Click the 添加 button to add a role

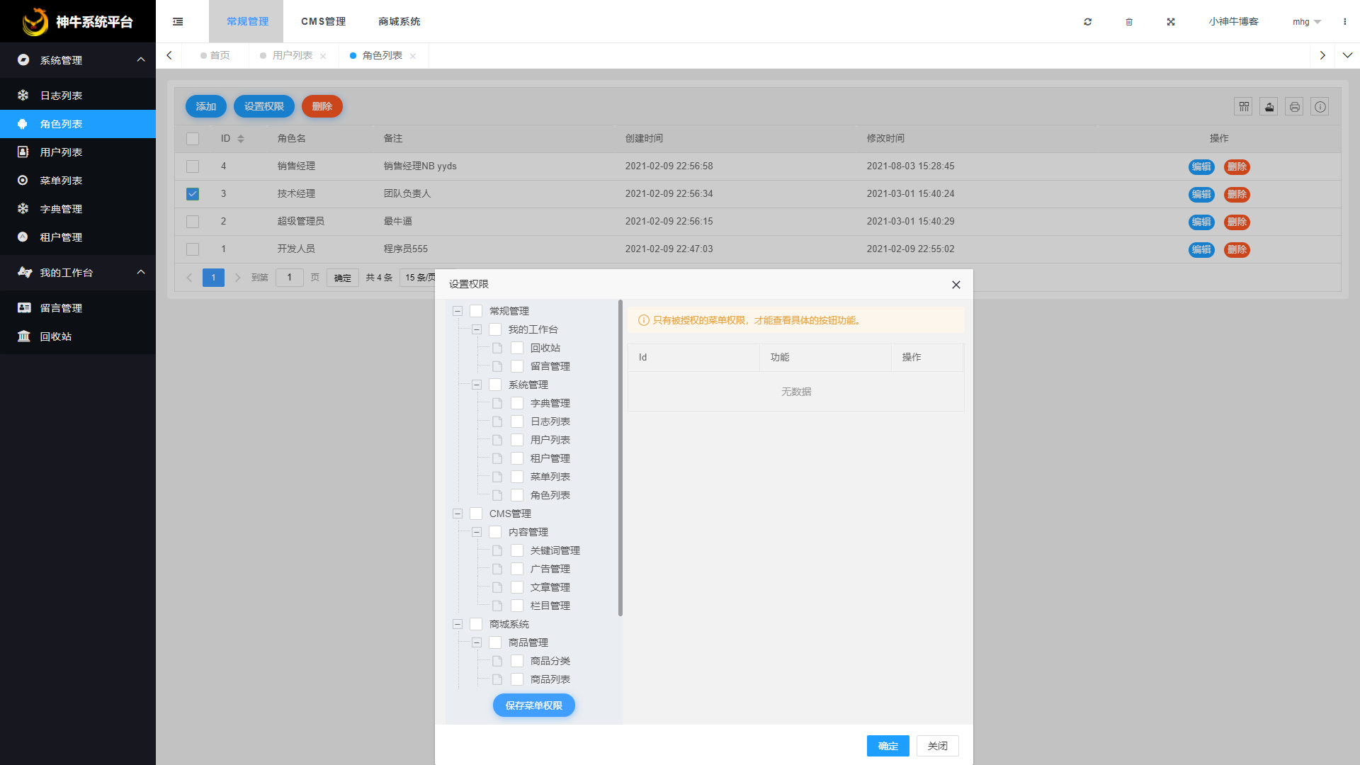[x=205, y=106]
